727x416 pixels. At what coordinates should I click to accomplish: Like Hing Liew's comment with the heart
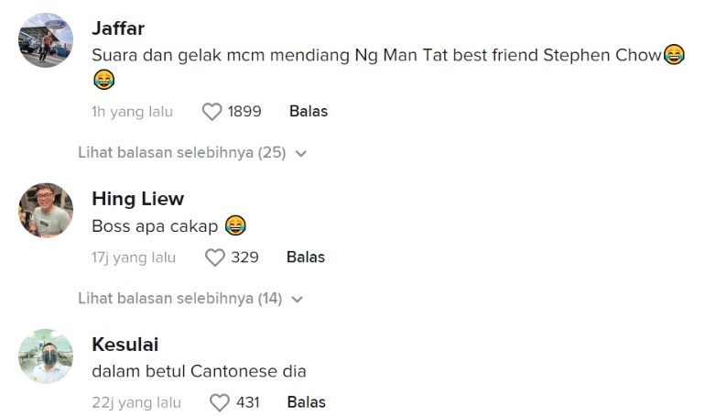point(214,257)
